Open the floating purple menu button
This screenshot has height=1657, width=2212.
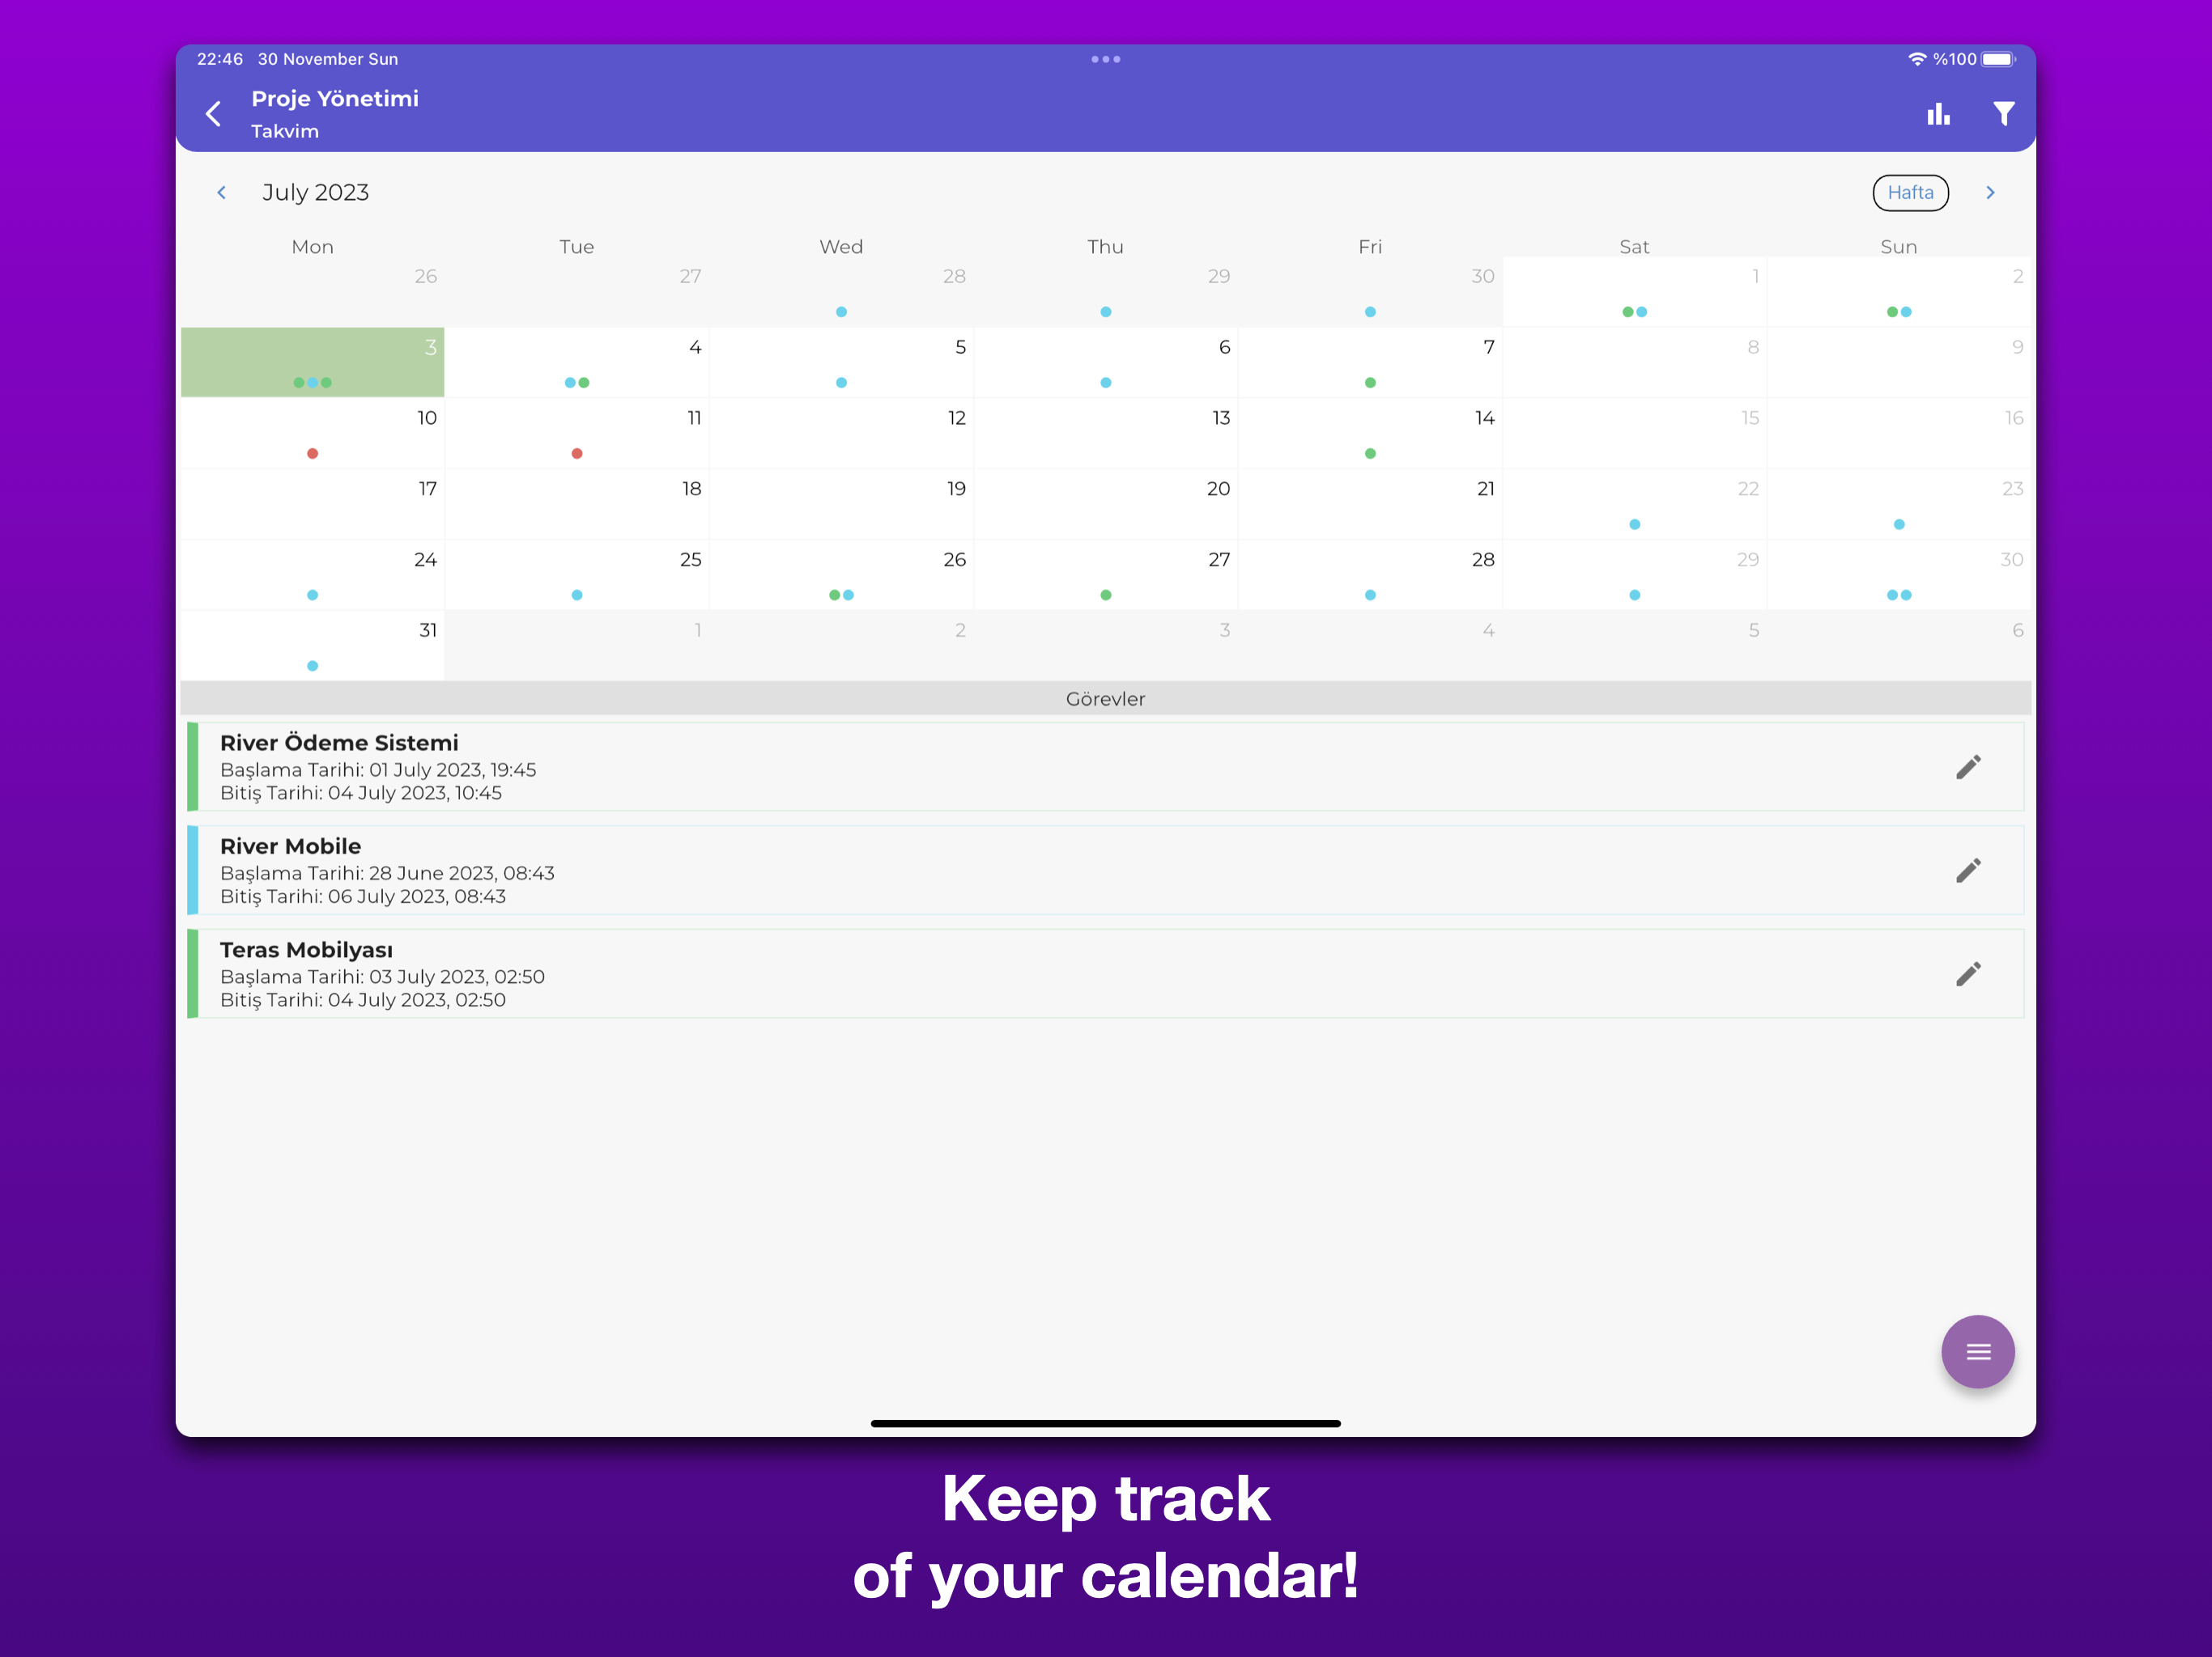tap(1977, 1352)
